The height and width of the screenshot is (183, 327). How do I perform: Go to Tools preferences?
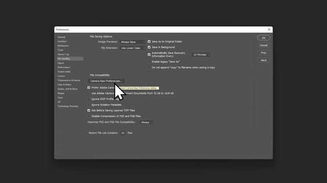(x=60, y=50)
